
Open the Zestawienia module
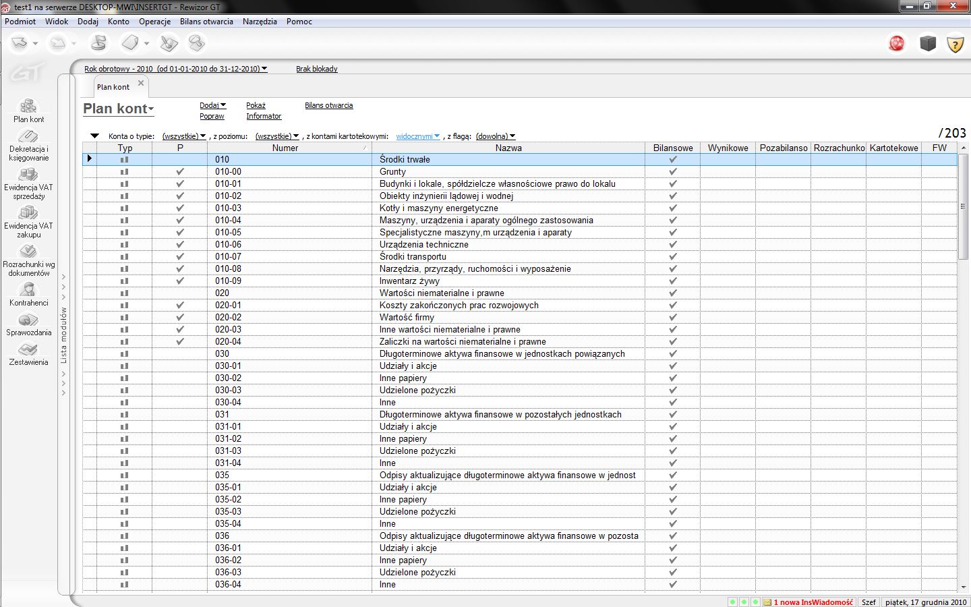click(28, 354)
